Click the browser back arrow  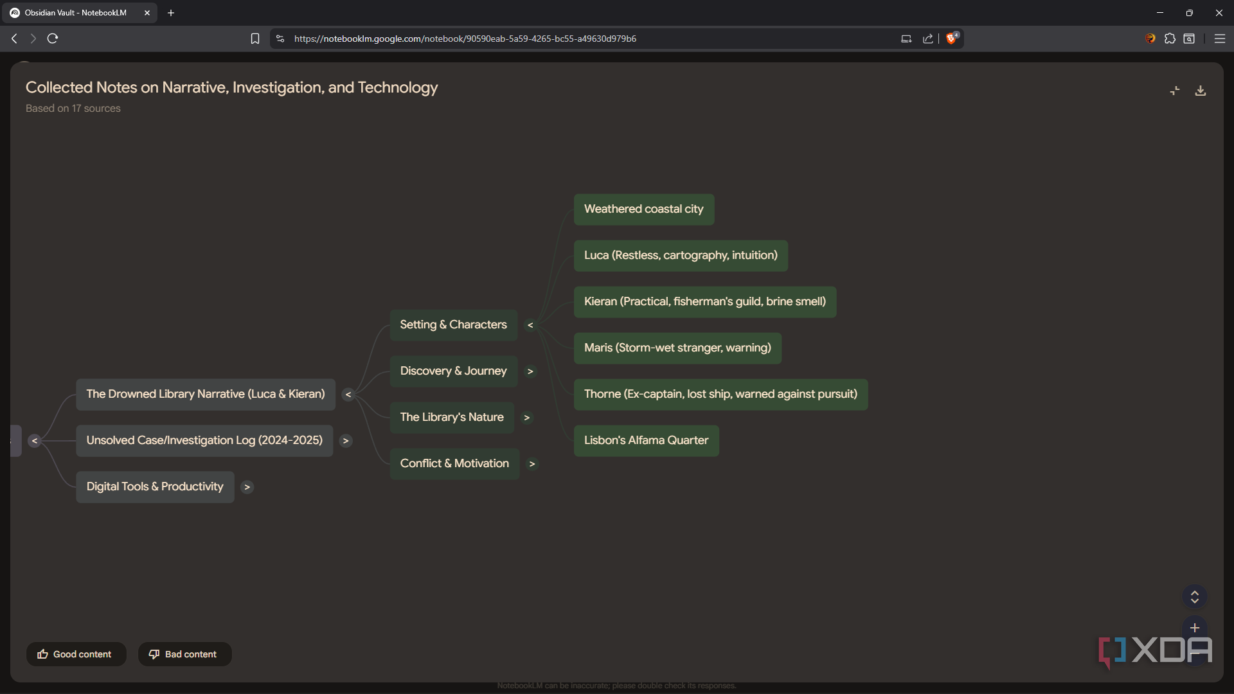pyautogui.click(x=14, y=39)
